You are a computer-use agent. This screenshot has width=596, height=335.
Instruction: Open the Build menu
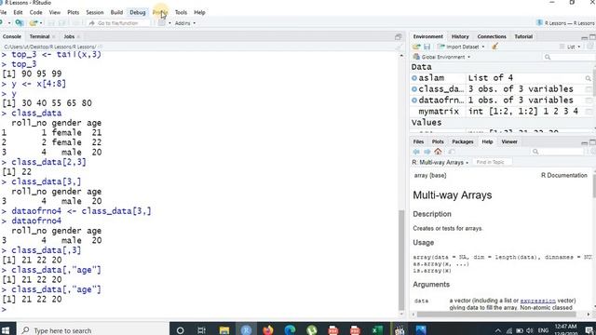116,12
